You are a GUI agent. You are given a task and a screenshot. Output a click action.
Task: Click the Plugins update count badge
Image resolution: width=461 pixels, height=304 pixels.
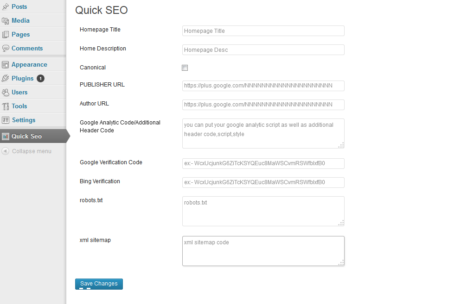click(40, 79)
